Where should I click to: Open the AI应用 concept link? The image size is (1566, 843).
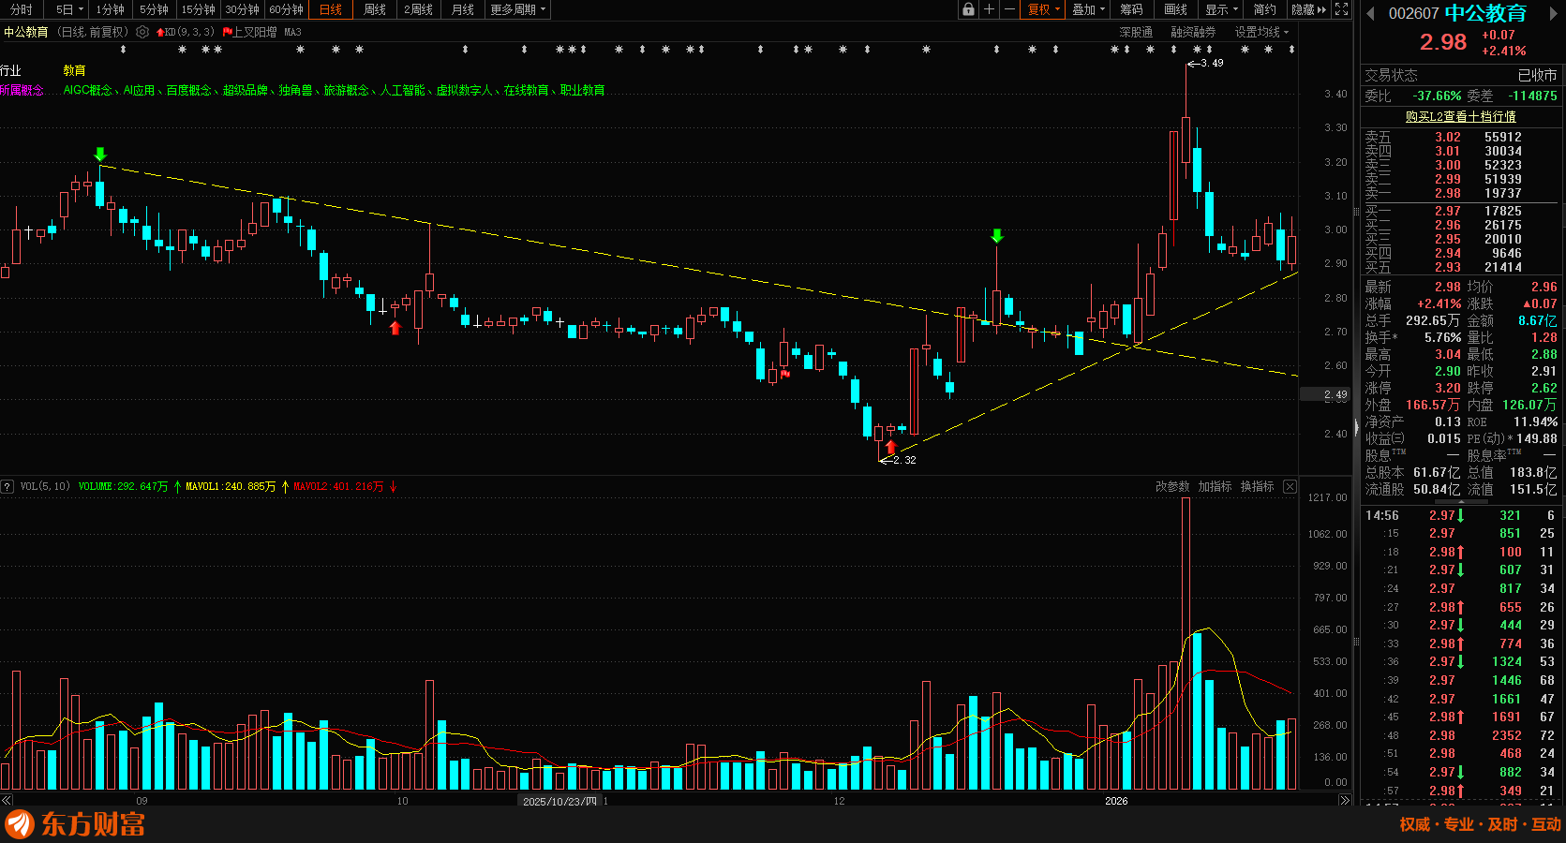[x=139, y=90]
